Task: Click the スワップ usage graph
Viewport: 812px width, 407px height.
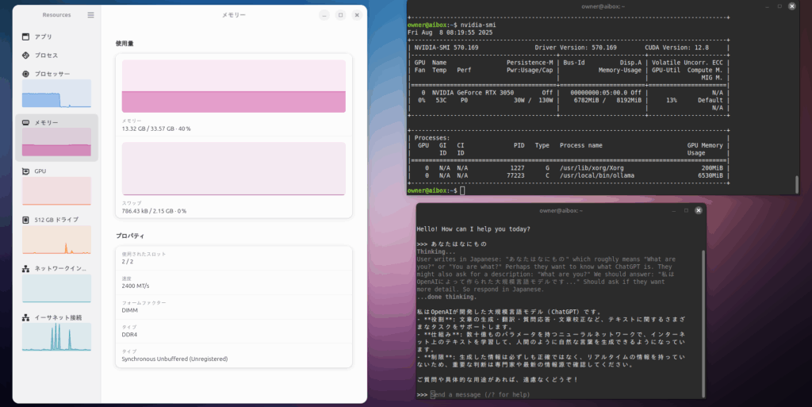Action: coord(234,169)
